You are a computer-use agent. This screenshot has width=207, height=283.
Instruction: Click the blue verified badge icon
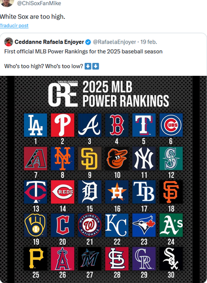click(88, 42)
